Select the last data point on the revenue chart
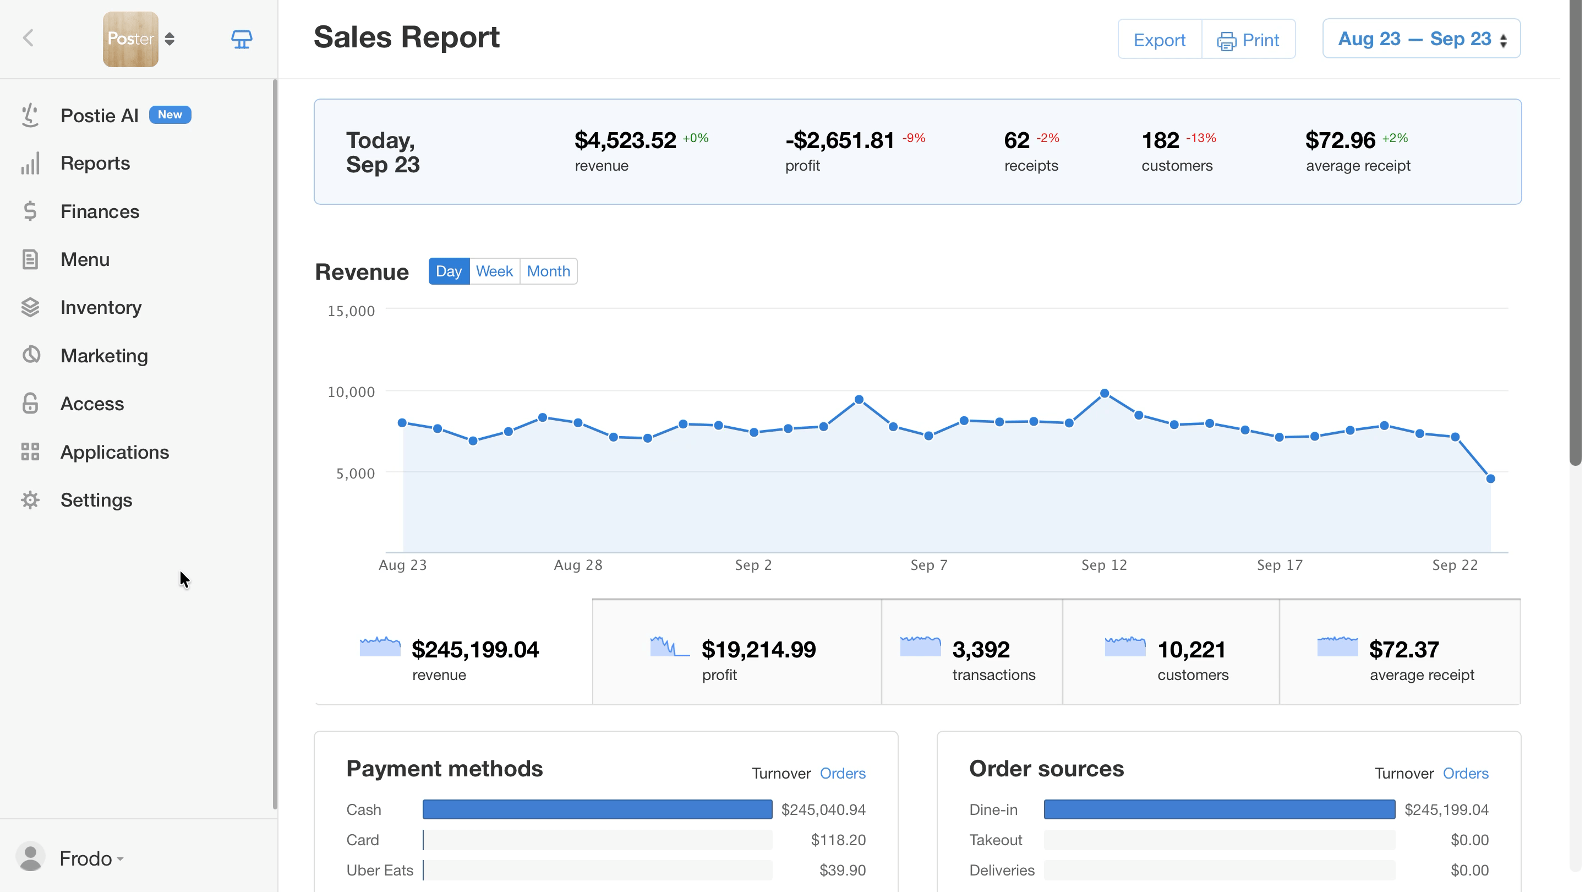Screen dimensions: 1585x892 1490,478
